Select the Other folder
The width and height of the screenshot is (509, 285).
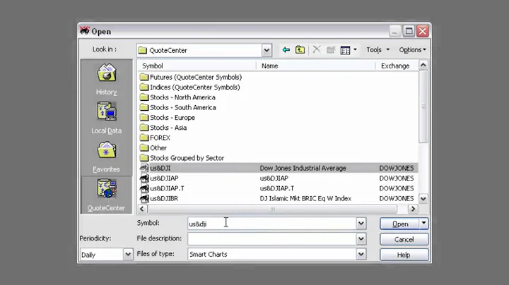coord(153,147)
